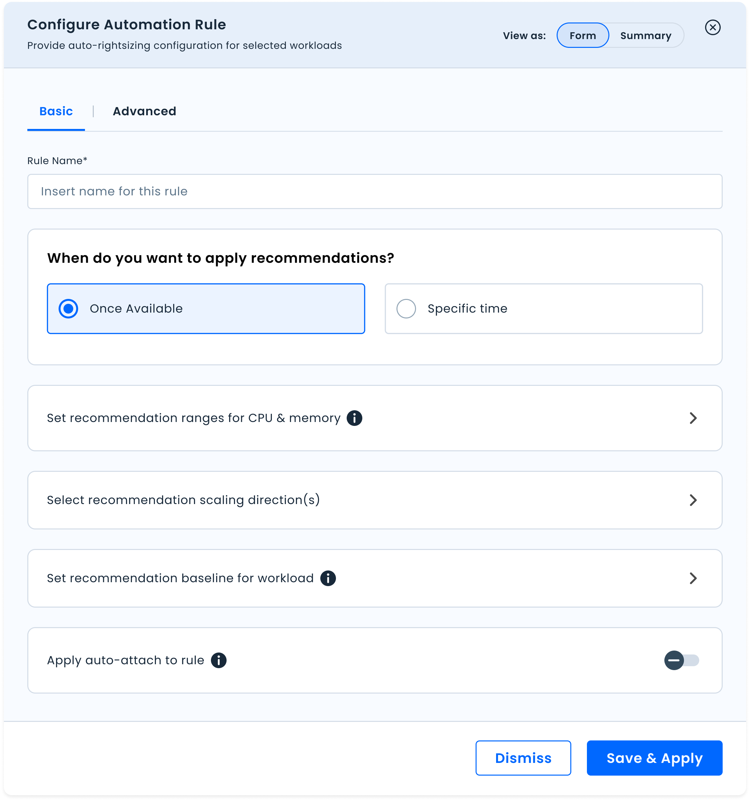
Task: Close the Configure Automation Rule dialog
Action: tap(713, 27)
